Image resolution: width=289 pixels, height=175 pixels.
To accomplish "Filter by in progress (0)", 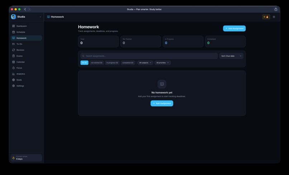I will click(x=112, y=63).
